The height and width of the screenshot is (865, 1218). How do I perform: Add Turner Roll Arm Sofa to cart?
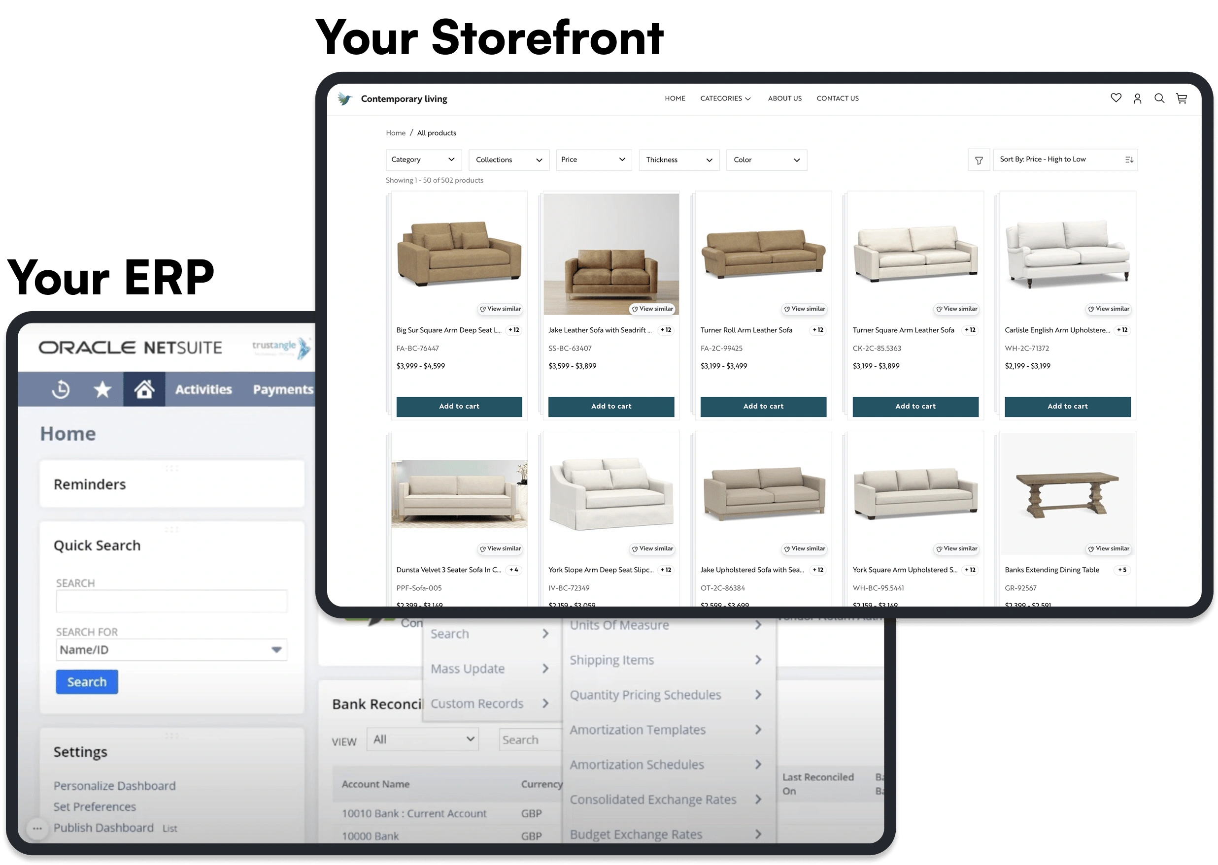click(763, 406)
